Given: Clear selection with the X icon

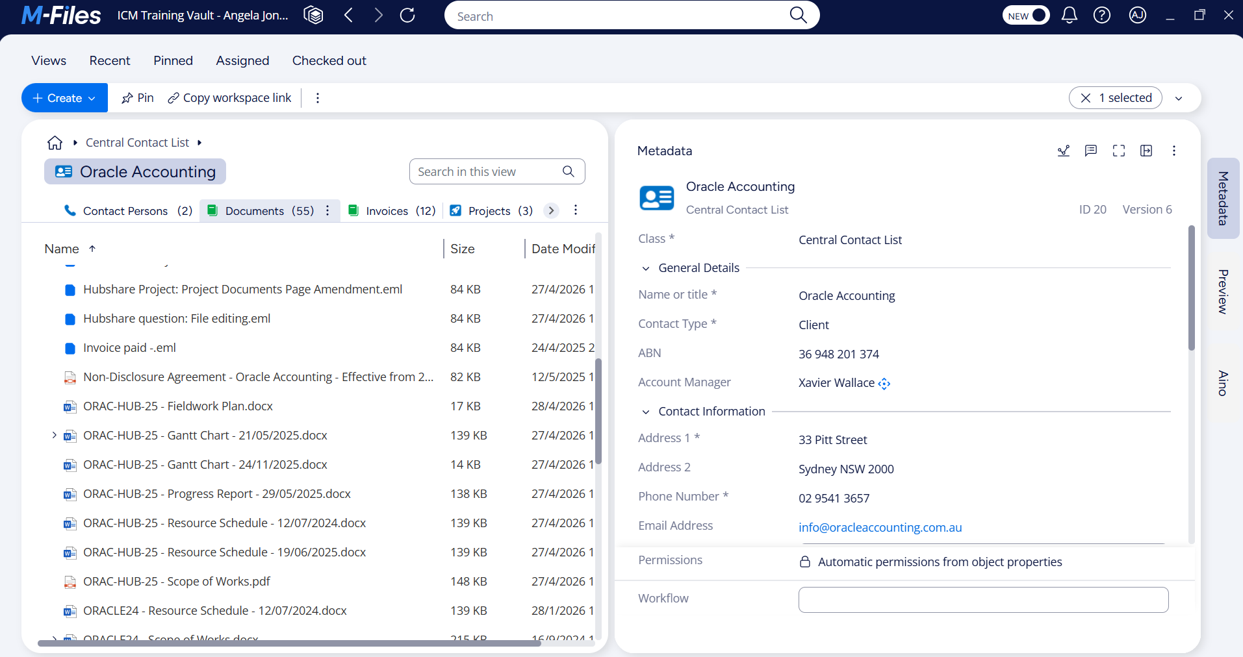Looking at the screenshot, I should click(1086, 98).
